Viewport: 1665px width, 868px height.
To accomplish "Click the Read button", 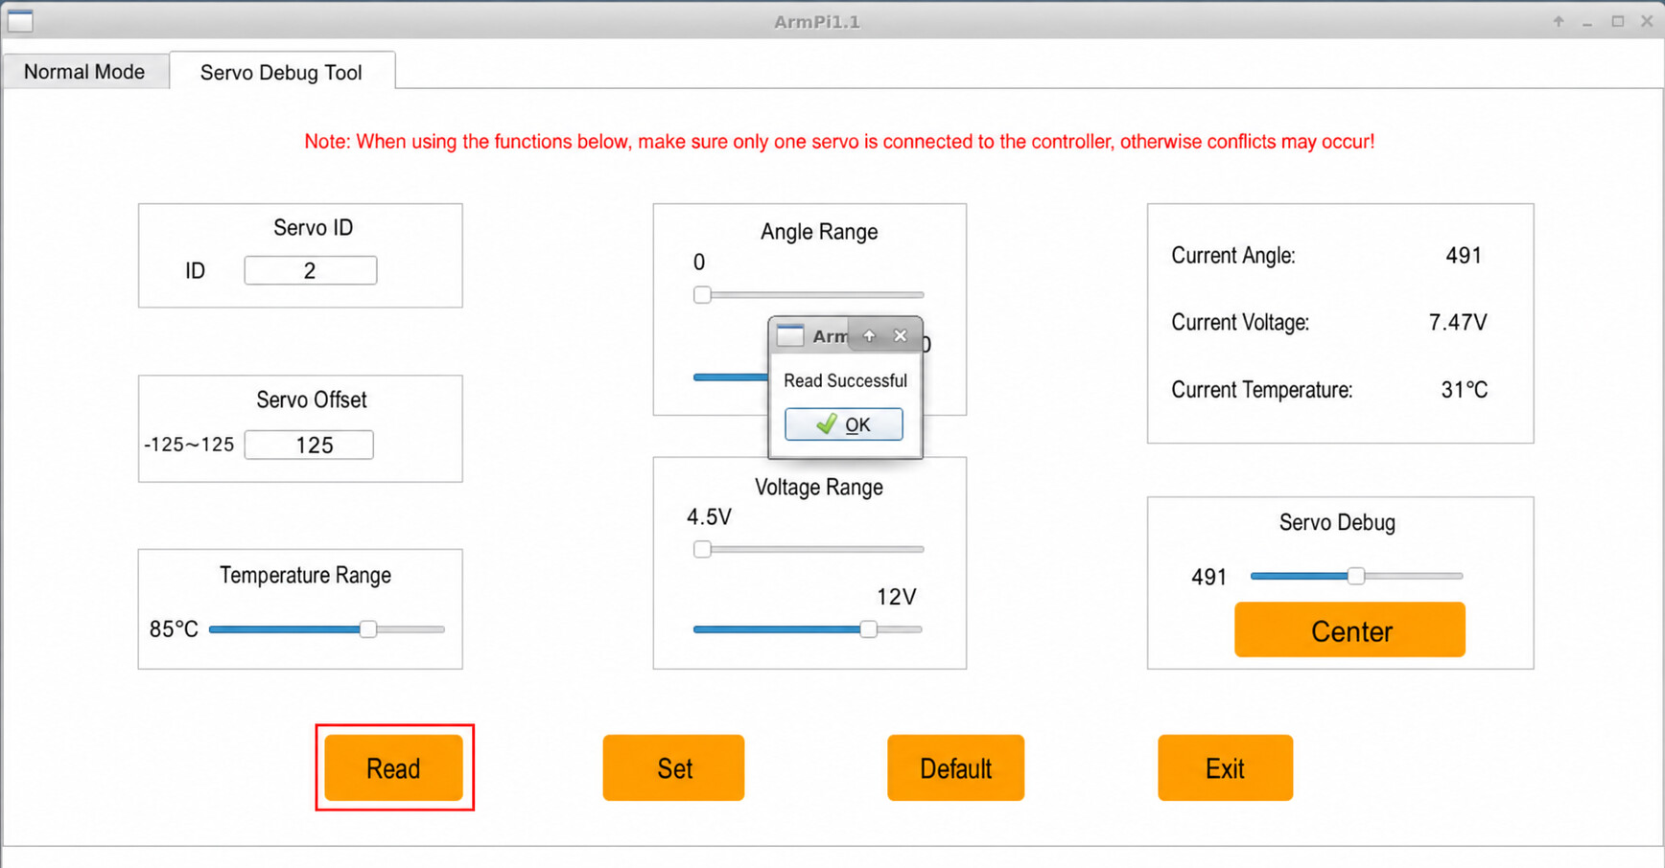I will pyautogui.click(x=394, y=768).
